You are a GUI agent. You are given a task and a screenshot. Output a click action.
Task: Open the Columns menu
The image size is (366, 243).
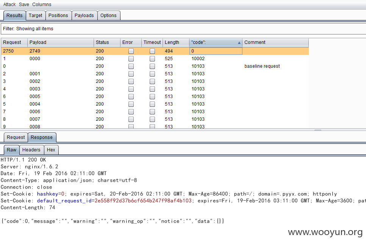(42, 5)
